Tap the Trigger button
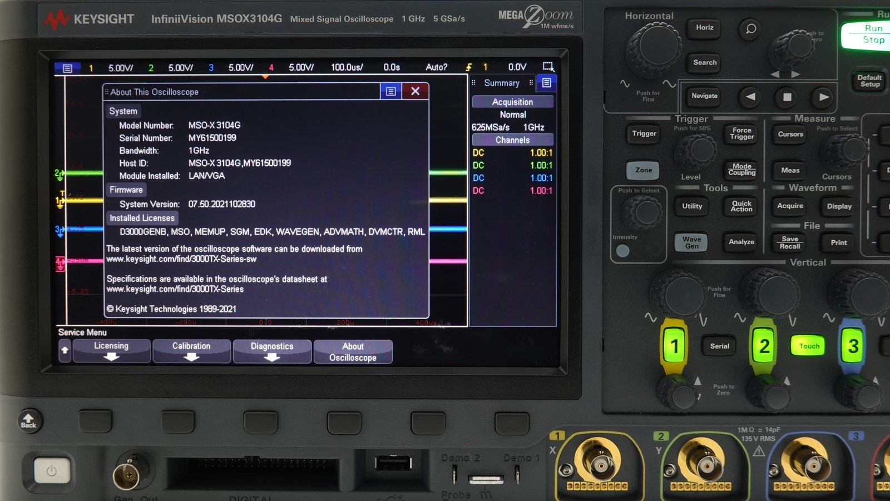This screenshot has width=890, height=501. click(x=644, y=133)
